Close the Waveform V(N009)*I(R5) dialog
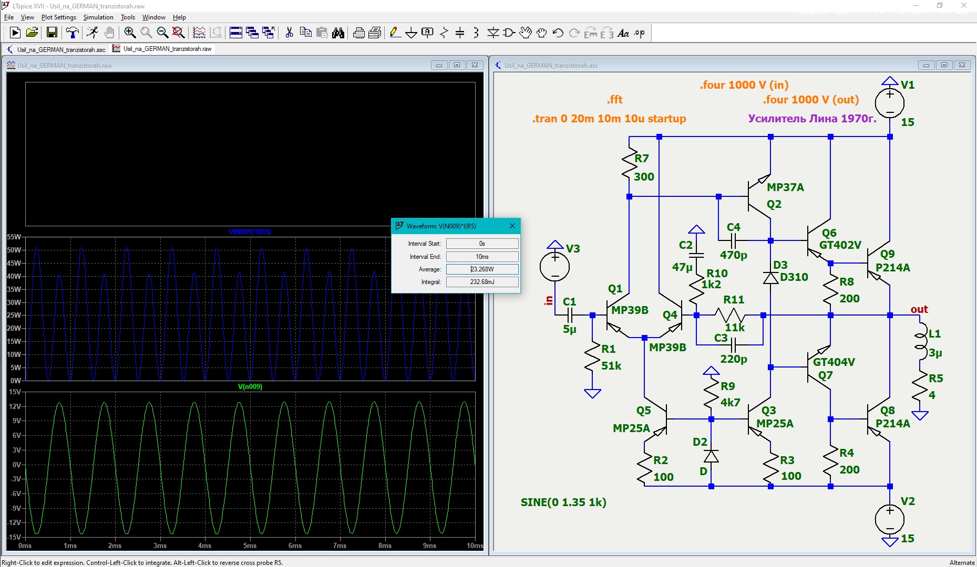This screenshot has width=977, height=567. pyautogui.click(x=512, y=226)
